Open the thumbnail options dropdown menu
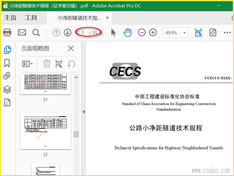234x176 pixels. (x=27, y=64)
